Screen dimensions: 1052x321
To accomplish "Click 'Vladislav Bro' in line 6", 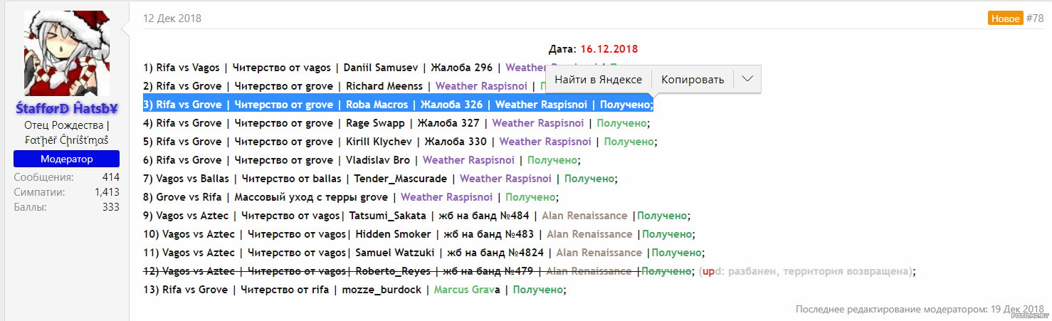I will pyautogui.click(x=378, y=160).
